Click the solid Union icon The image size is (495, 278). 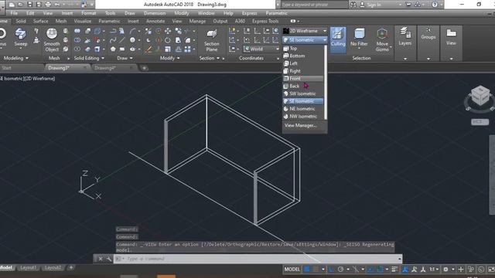pyautogui.click(x=77, y=31)
